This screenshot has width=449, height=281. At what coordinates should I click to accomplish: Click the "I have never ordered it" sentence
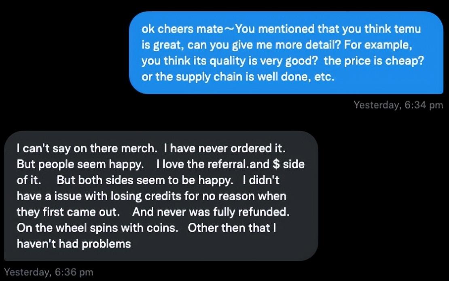pos(224,149)
